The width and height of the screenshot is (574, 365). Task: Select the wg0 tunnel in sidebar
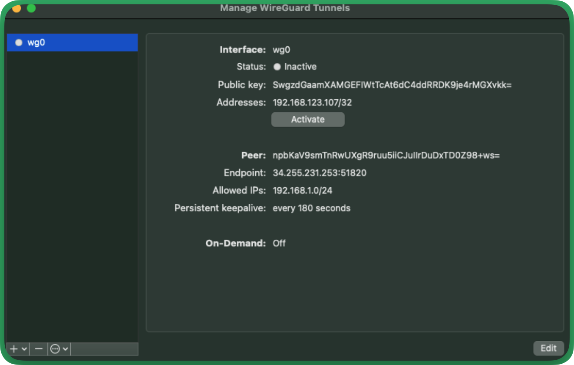pyautogui.click(x=72, y=42)
